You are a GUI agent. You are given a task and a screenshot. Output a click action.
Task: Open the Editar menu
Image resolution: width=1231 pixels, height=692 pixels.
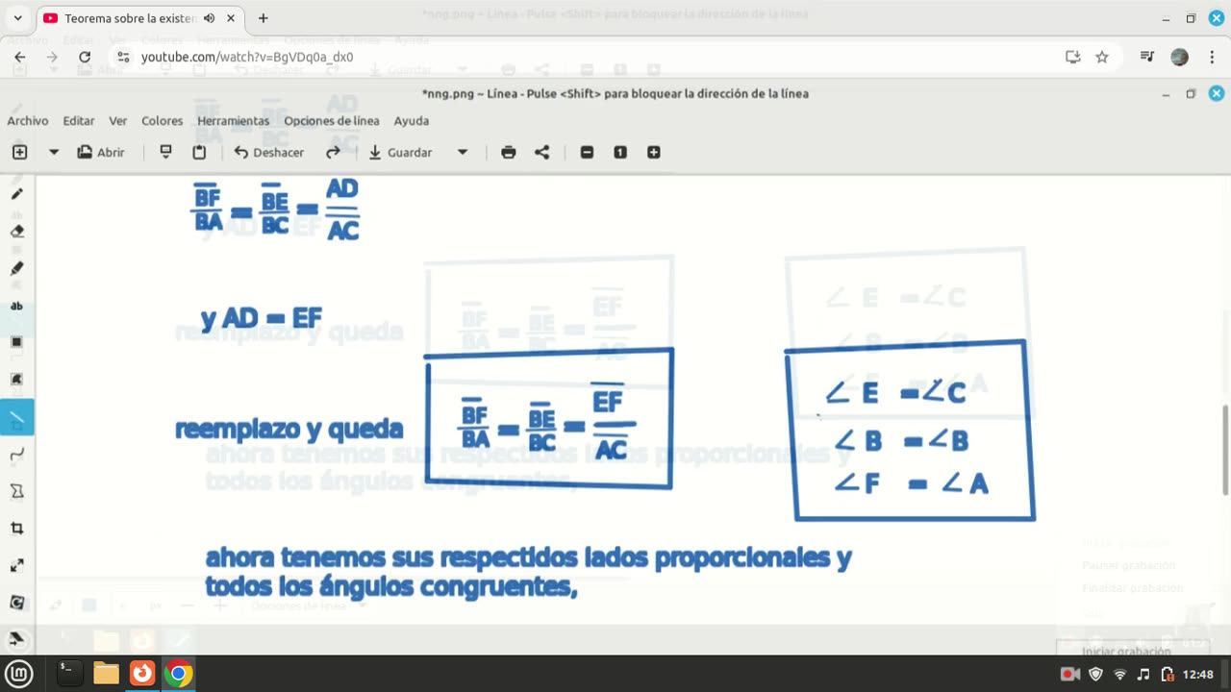[x=79, y=121]
